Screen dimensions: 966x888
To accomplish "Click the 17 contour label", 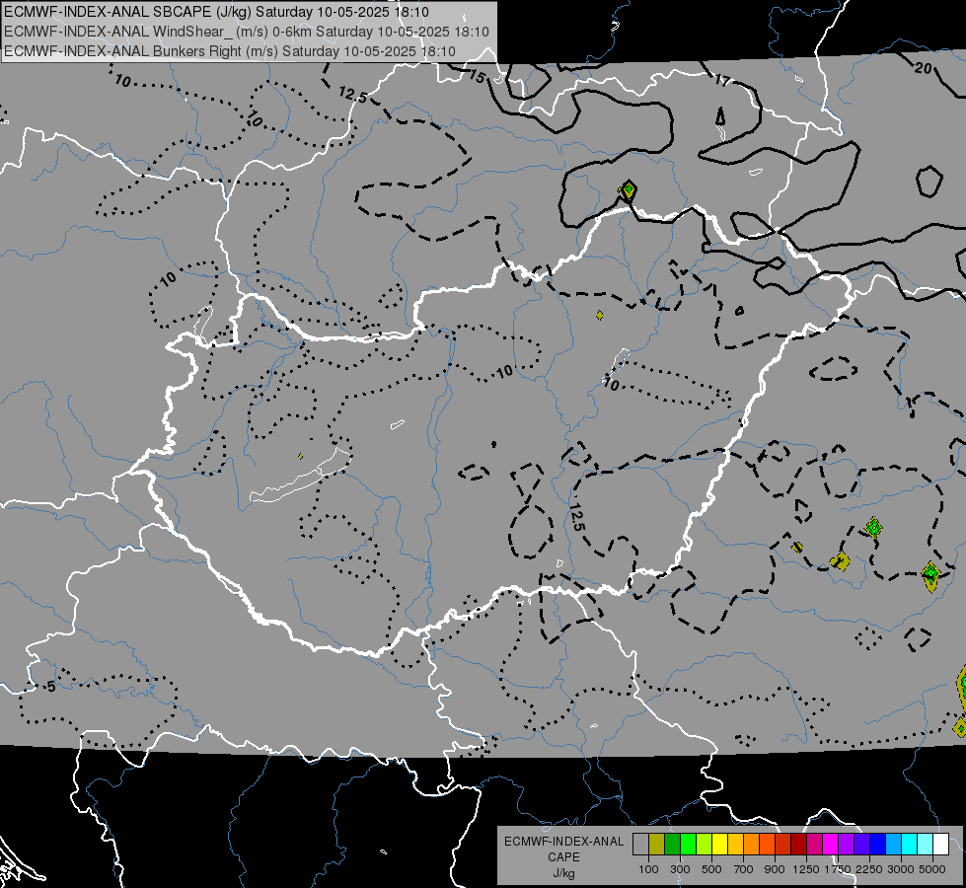I will click(x=722, y=80).
